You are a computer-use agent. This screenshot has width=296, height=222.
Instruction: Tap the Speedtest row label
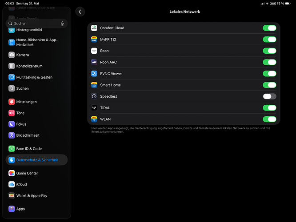[108, 96]
